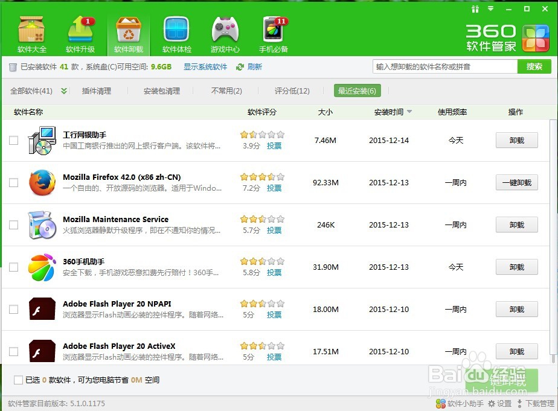Screen dimensions: 558x411
Task: Switch to 评分低(12) tab
Action: point(292,91)
